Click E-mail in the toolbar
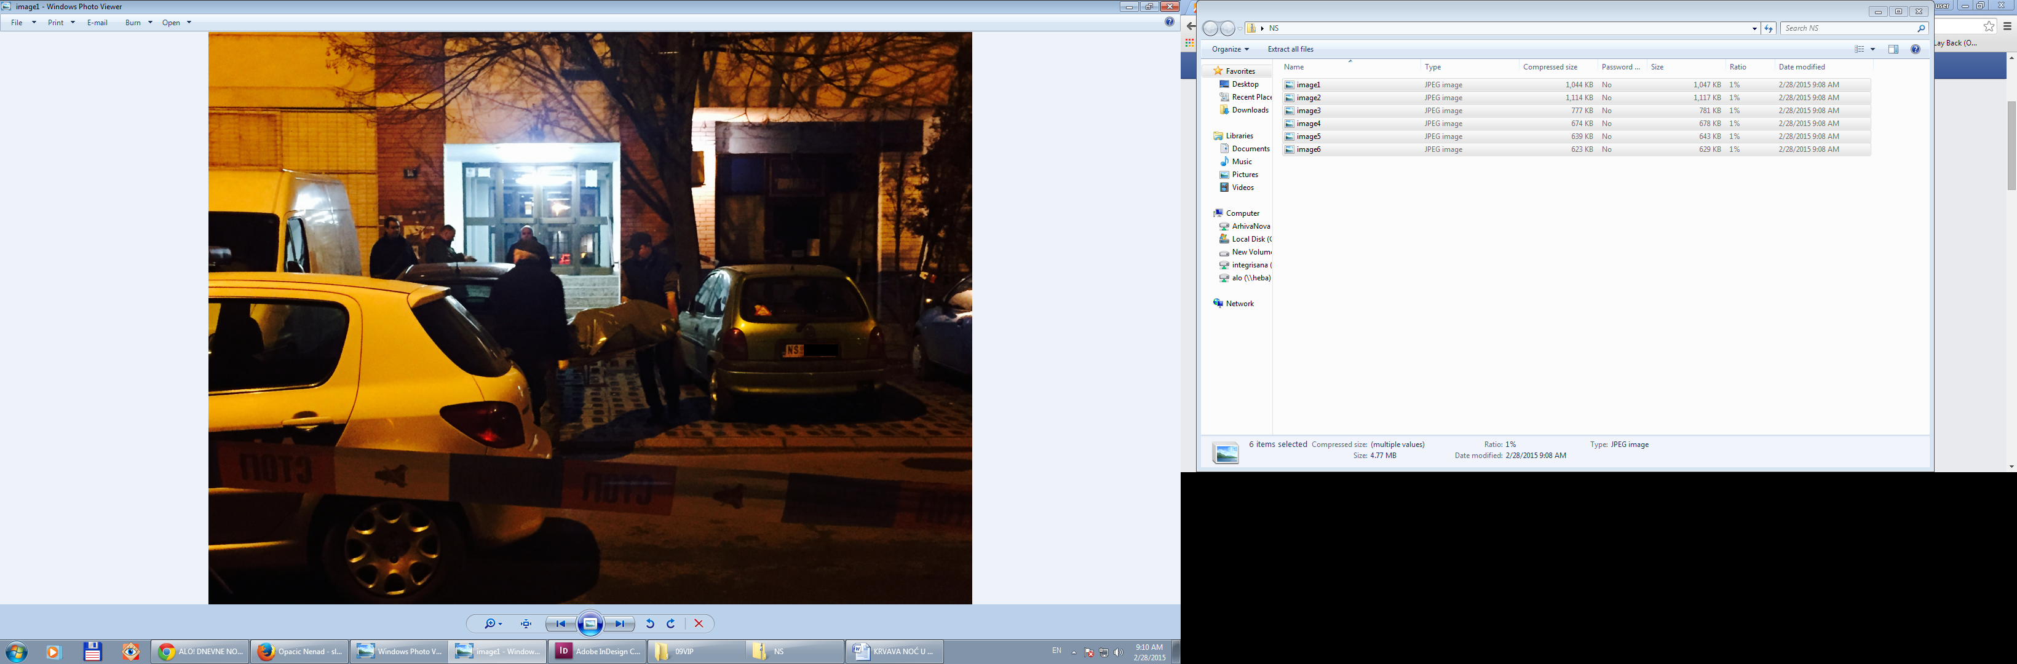This screenshot has height=664, width=2017. [x=97, y=23]
